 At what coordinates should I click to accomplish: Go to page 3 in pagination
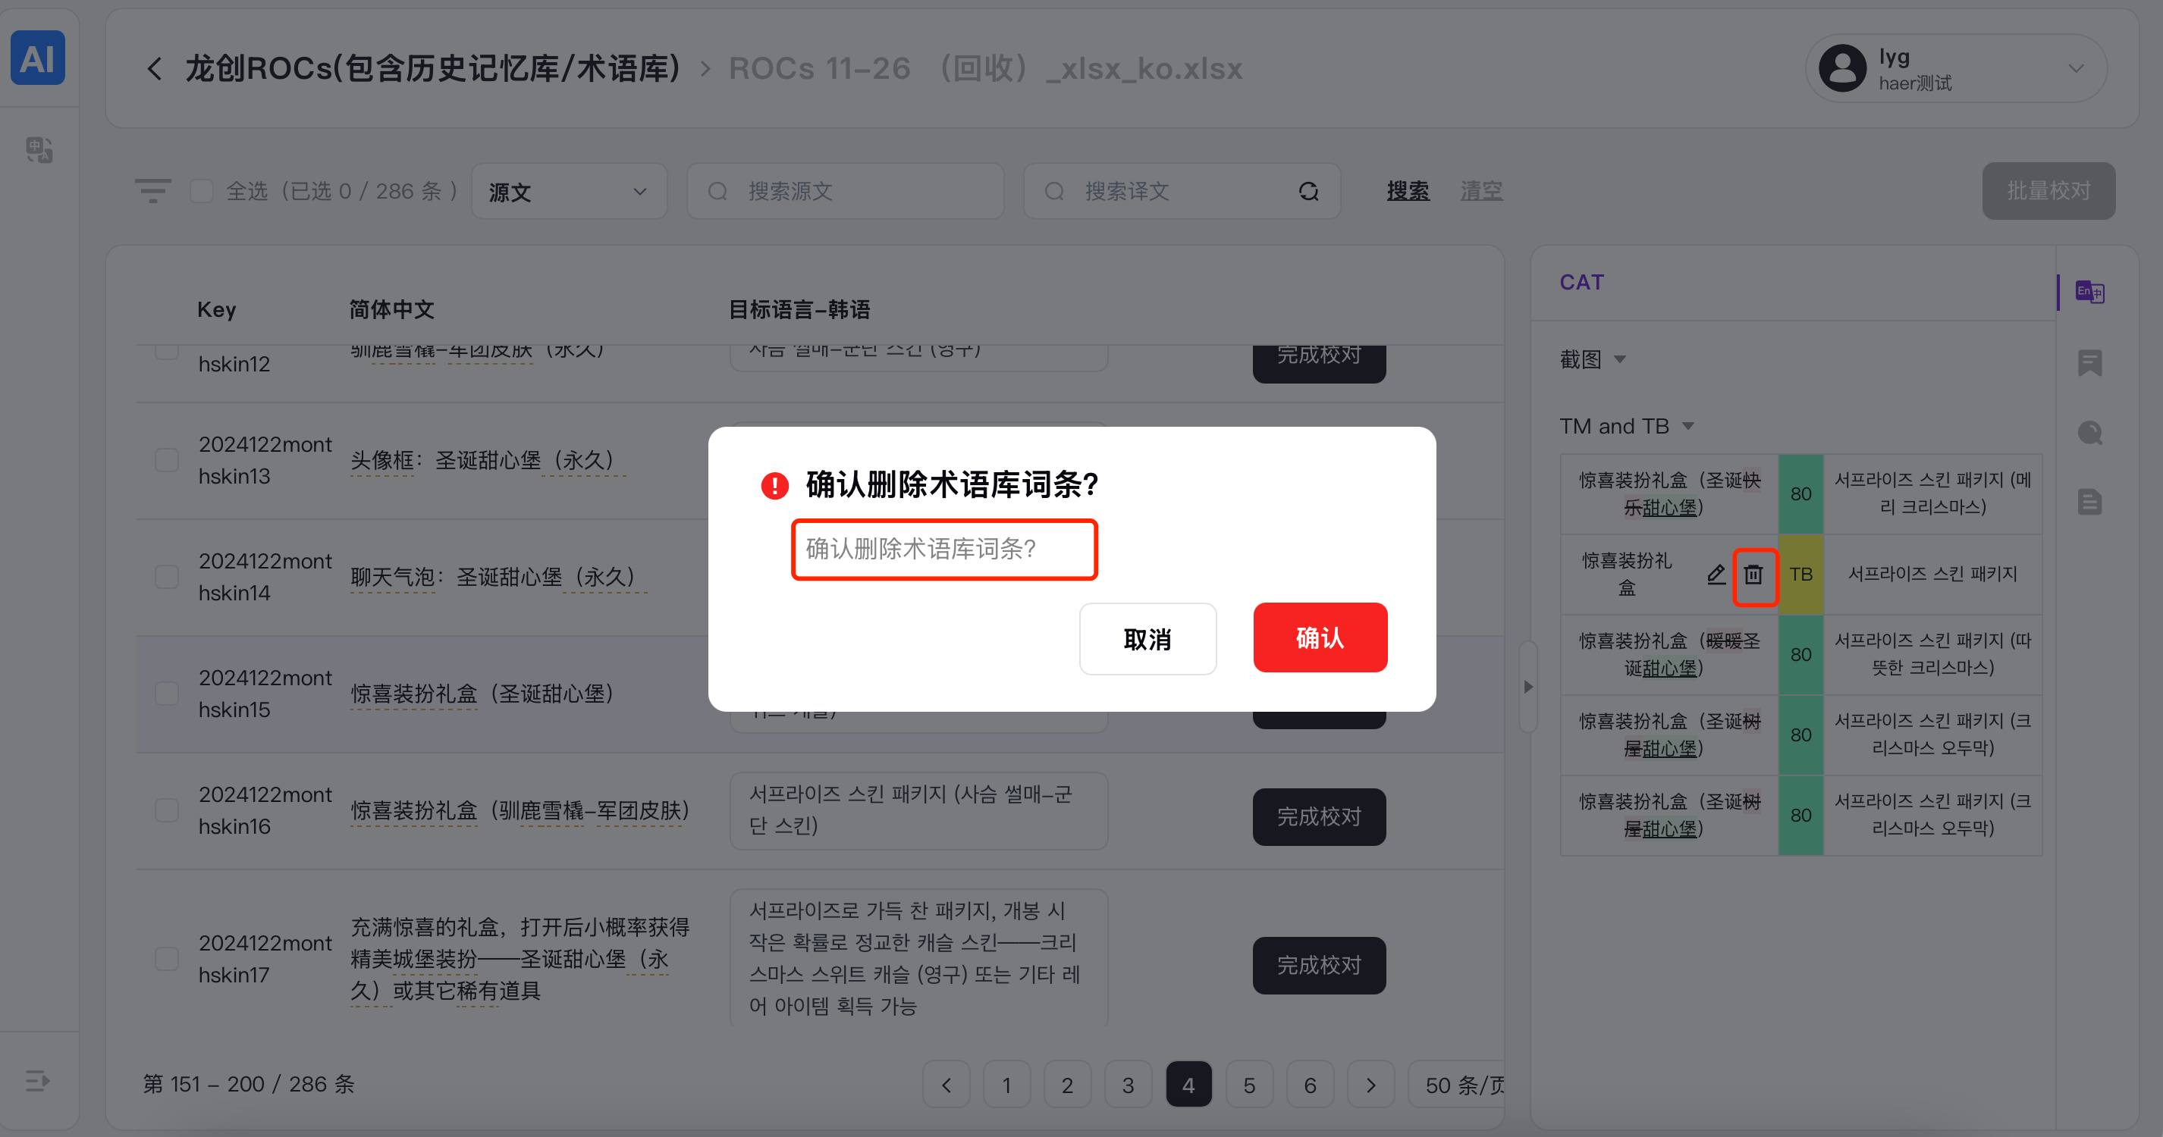pyautogui.click(x=1128, y=1085)
